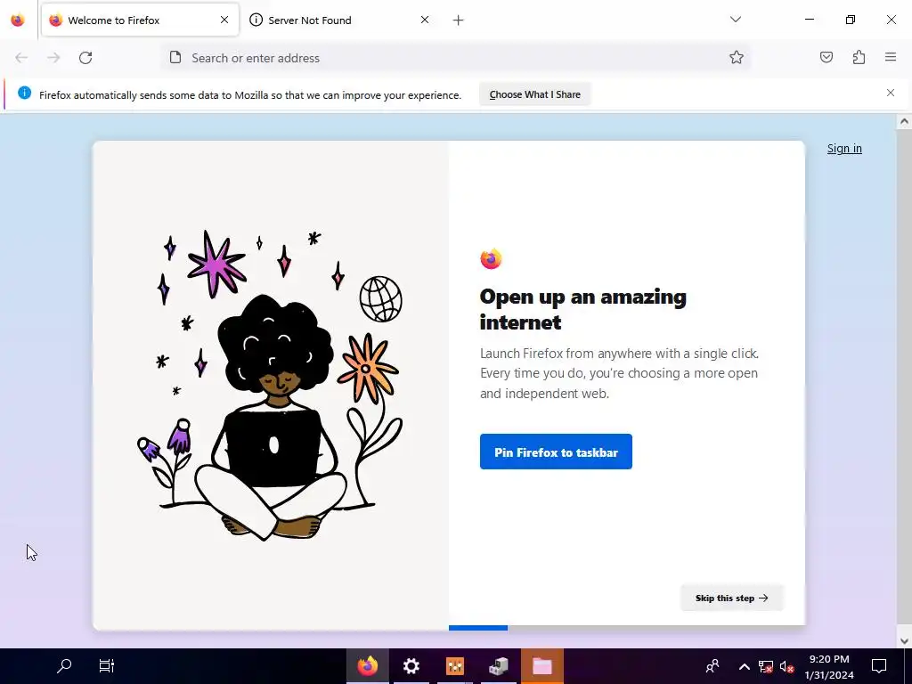Click the Sign in link
Image resolution: width=912 pixels, height=684 pixels.
coord(844,149)
